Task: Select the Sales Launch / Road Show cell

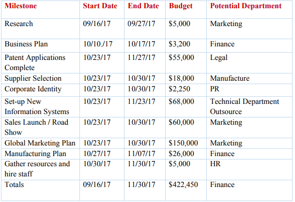Action: [x=36, y=127]
